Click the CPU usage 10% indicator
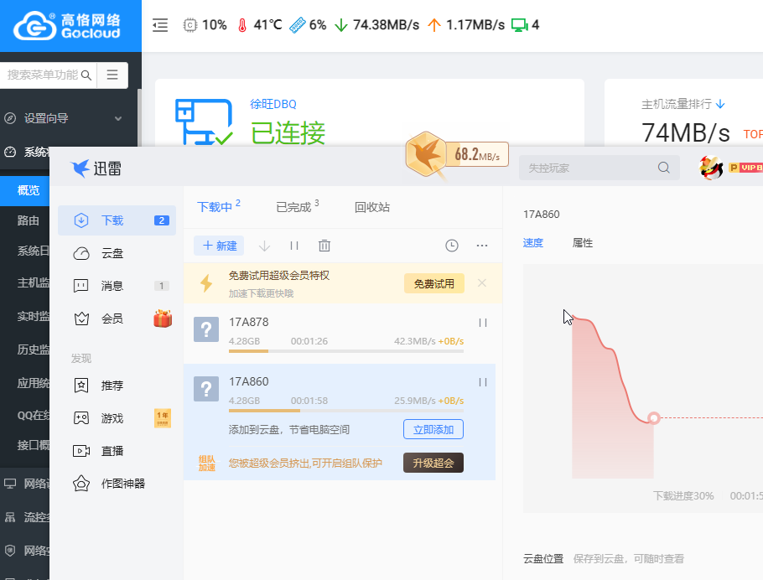763x580 pixels. 205,25
